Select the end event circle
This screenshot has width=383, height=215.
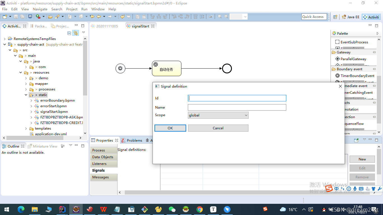pos(227,68)
